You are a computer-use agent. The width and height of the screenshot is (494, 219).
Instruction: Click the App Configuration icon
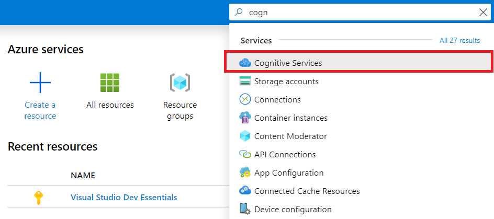(245, 172)
